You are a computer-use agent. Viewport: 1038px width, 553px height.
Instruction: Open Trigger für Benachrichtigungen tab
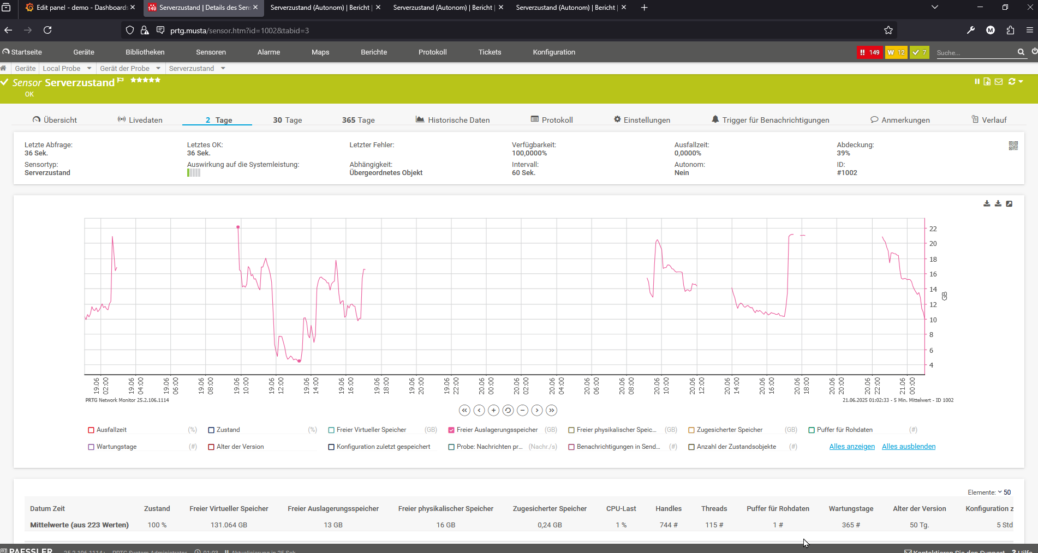[x=771, y=120]
